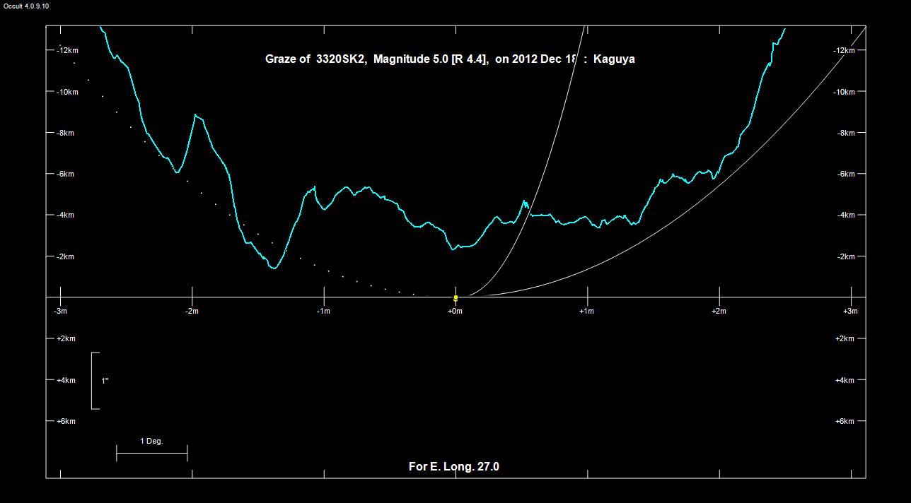Select the +1m tick label on horizontal axis
This screenshot has width=911, height=503.
coord(586,312)
